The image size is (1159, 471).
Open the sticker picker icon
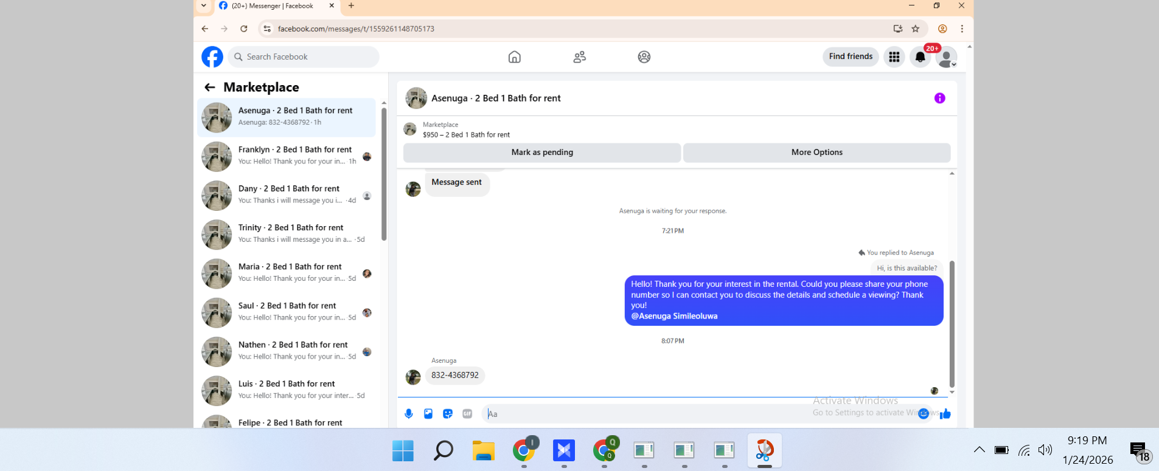click(x=448, y=414)
